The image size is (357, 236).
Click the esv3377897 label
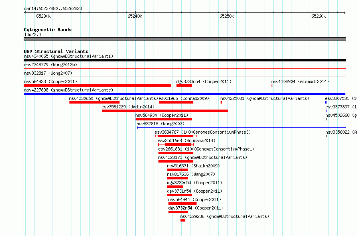341,107
